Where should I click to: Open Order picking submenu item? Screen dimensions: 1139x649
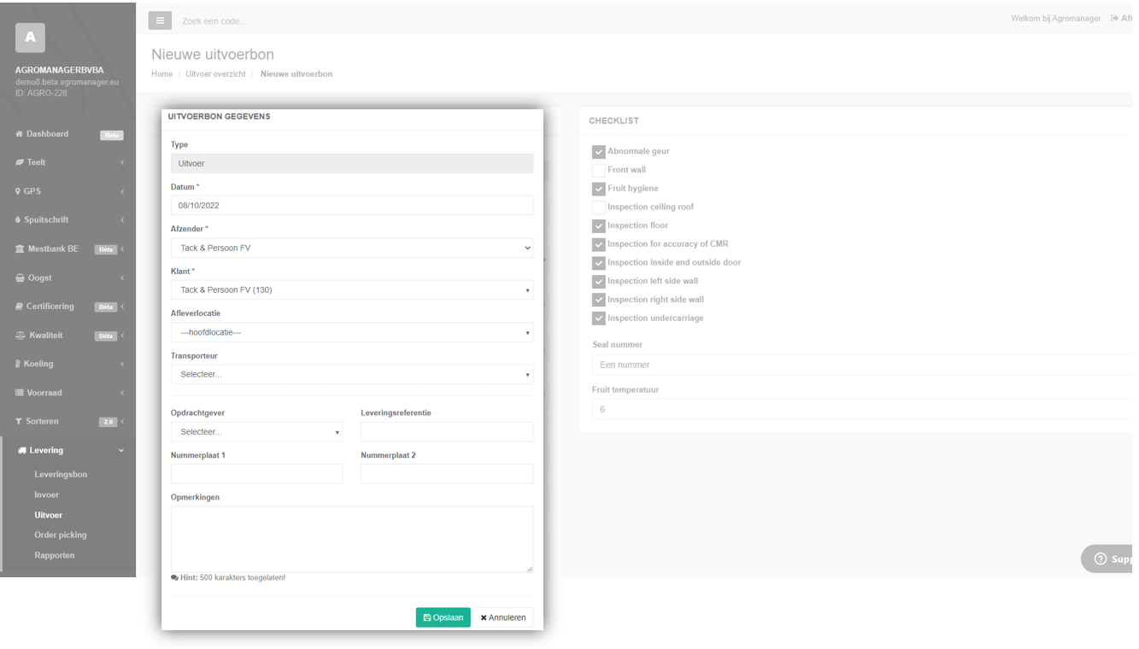(x=61, y=535)
